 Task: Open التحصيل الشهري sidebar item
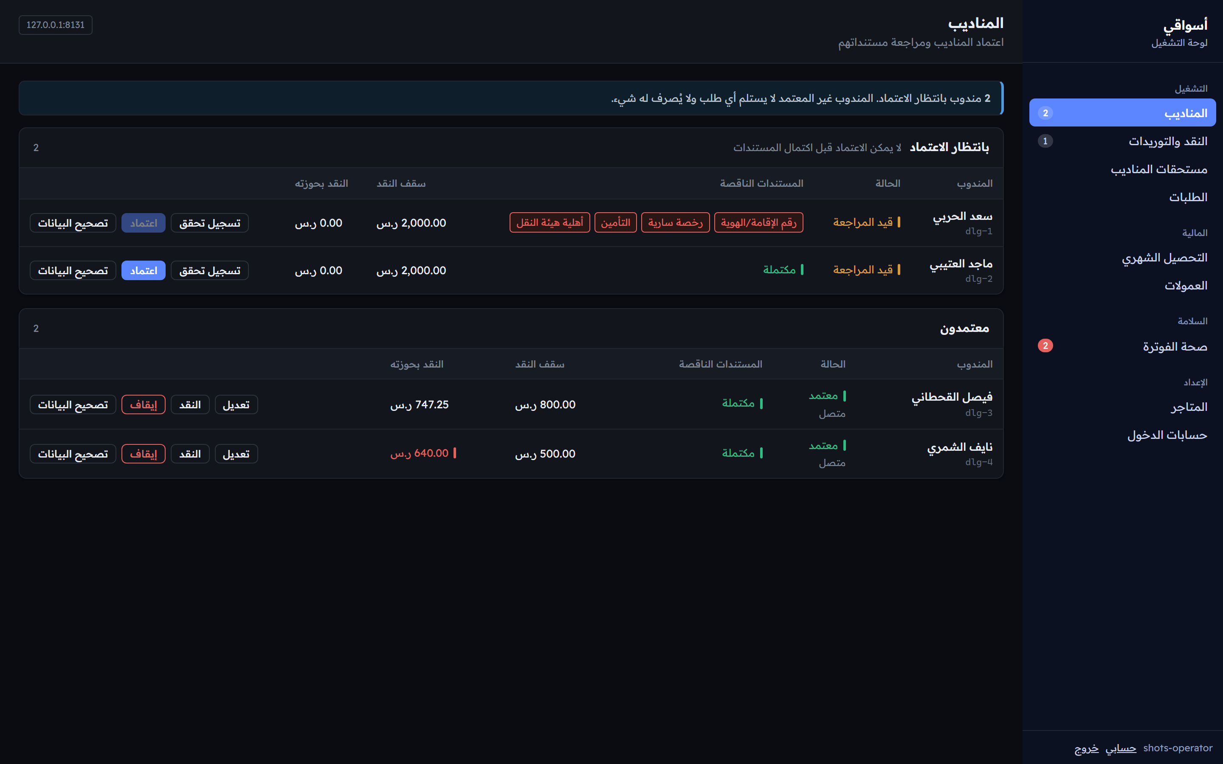(x=1122, y=258)
